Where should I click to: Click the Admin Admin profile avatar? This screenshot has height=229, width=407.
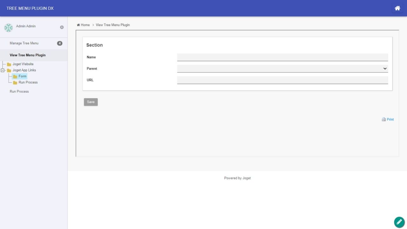8,28
